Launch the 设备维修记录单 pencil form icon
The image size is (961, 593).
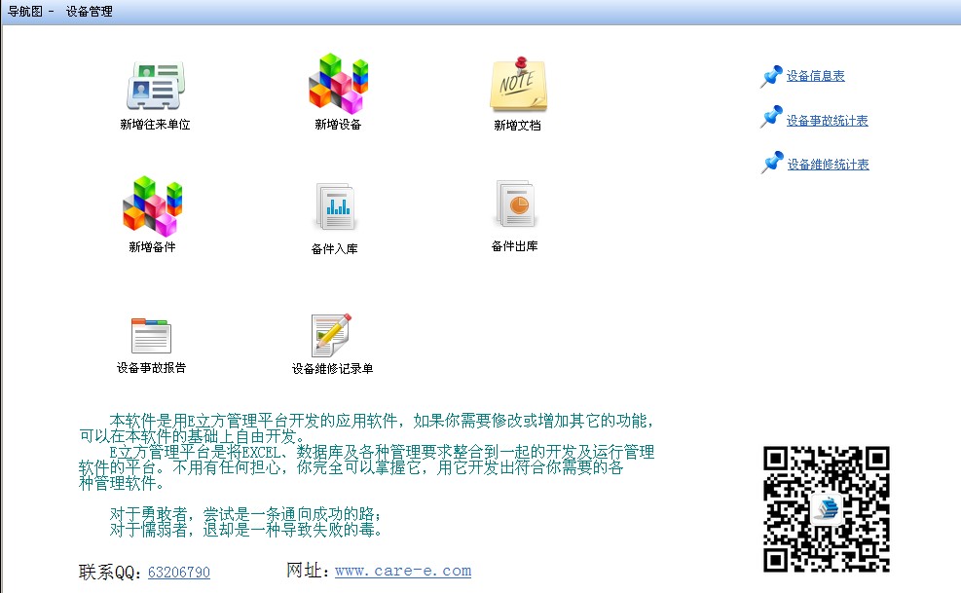coord(331,335)
